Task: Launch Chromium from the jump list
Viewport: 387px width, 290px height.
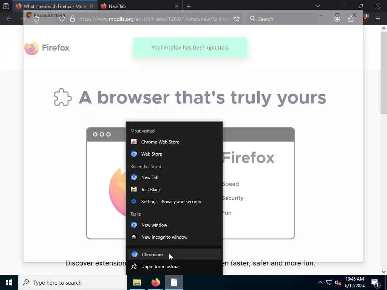Action: click(x=174, y=254)
